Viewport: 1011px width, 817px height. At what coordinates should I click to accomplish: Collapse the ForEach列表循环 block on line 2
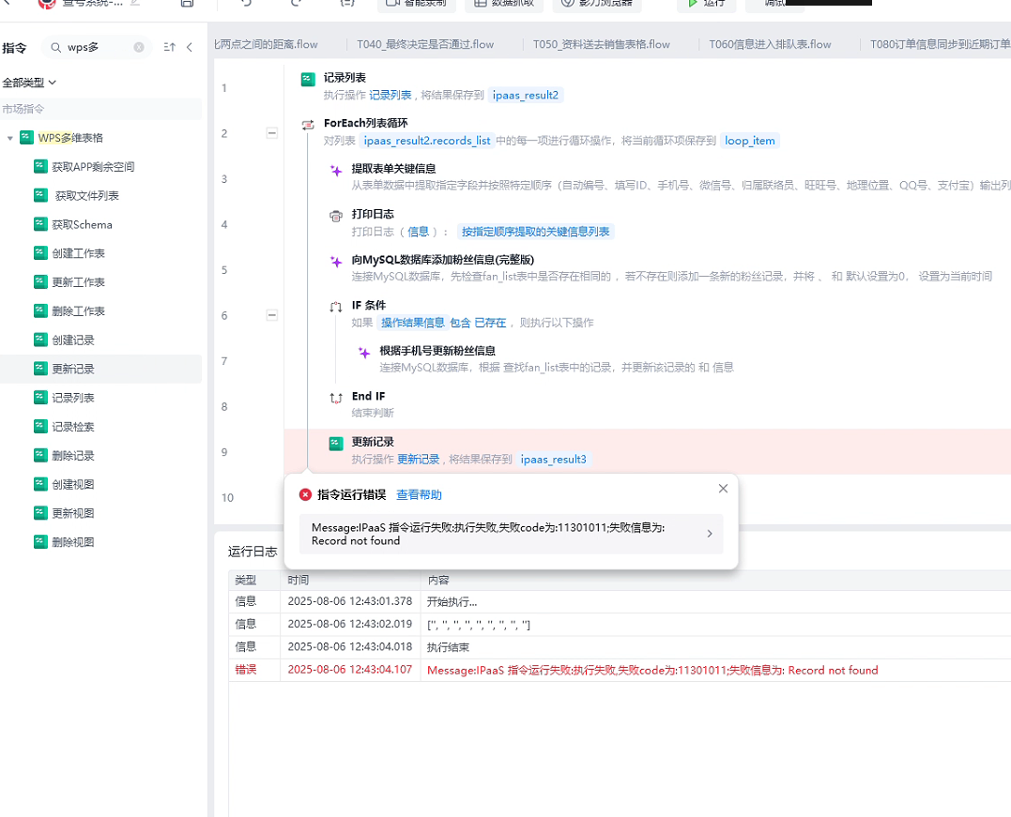coord(272,133)
